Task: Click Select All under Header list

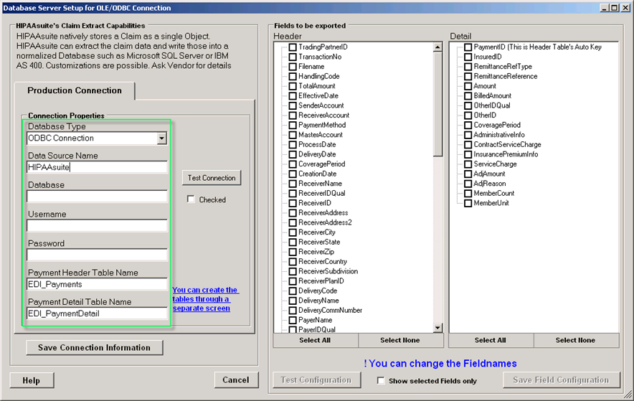Action: (315, 341)
